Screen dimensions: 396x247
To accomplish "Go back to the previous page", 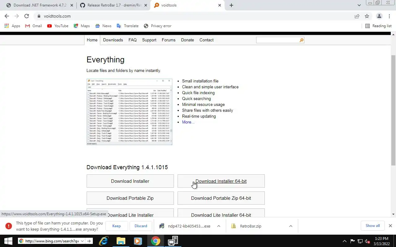I will 7,16.
